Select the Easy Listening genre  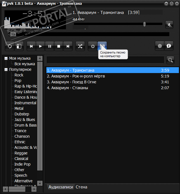coord(26,92)
